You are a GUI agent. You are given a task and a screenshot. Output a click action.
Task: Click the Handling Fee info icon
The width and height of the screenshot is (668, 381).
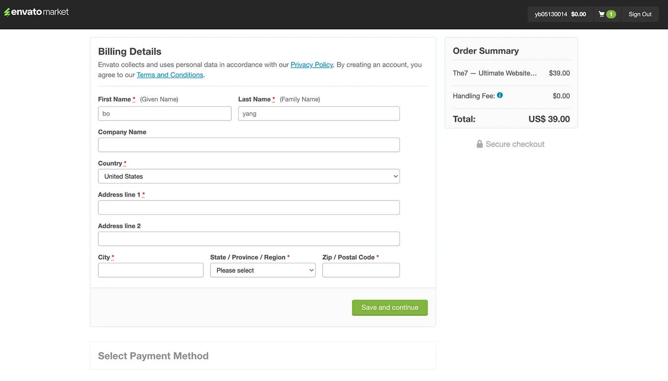click(500, 95)
